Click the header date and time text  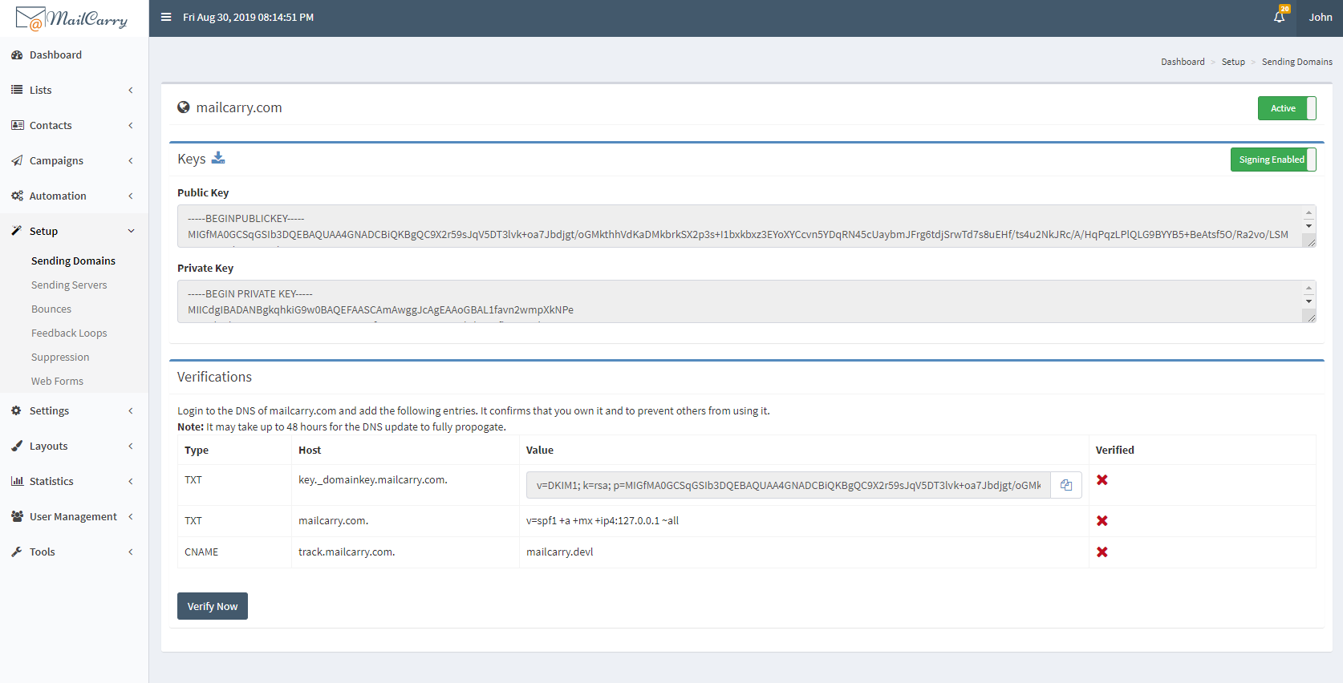(x=249, y=17)
